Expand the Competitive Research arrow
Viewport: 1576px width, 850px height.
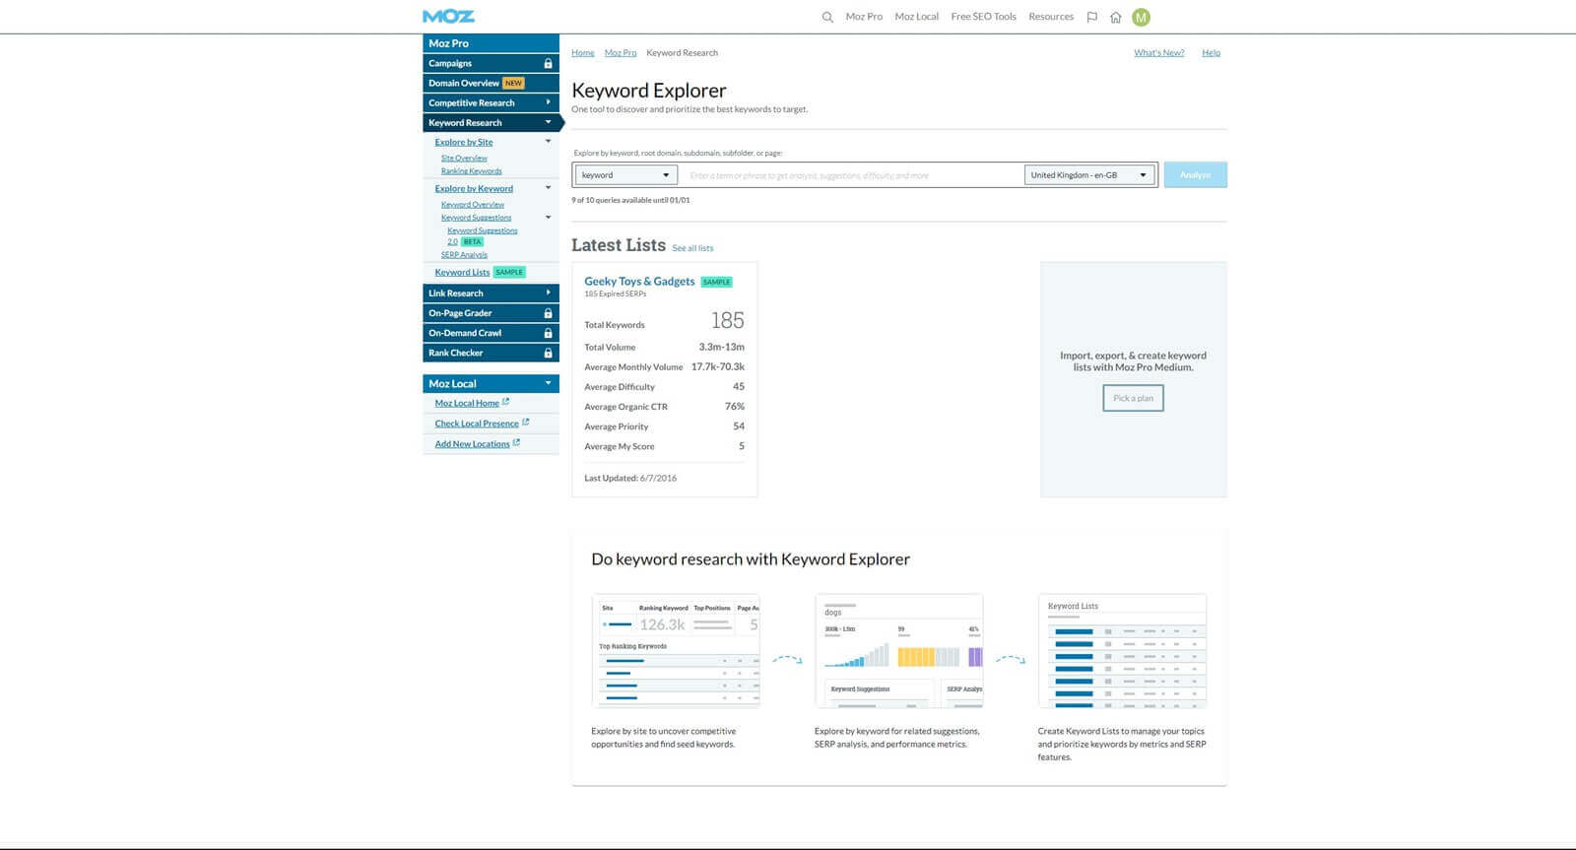[549, 102]
